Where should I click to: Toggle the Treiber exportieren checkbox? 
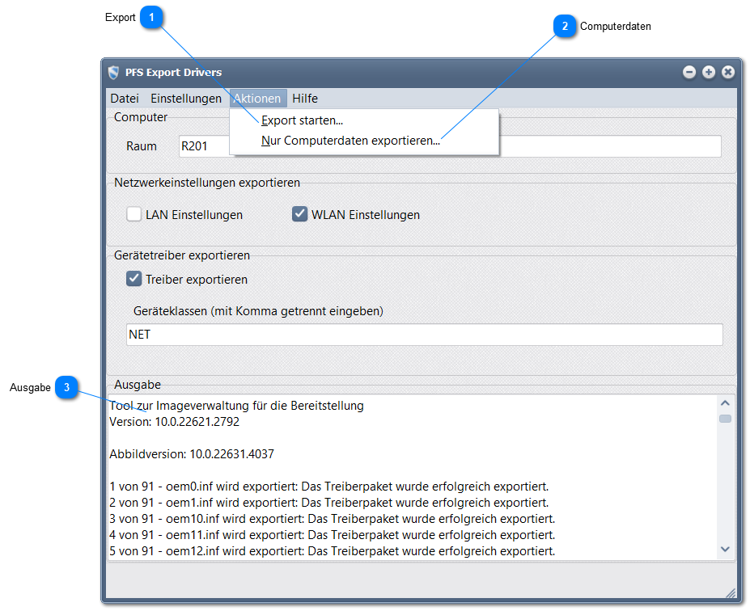[134, 280]
